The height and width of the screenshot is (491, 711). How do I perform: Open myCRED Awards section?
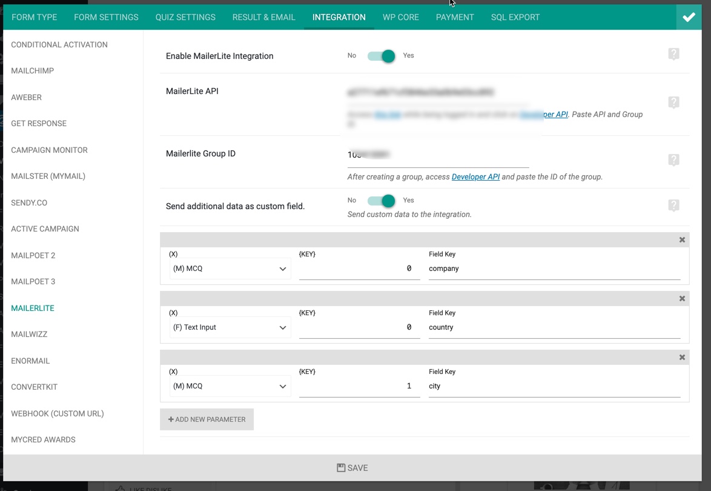[x=43, y=439]
